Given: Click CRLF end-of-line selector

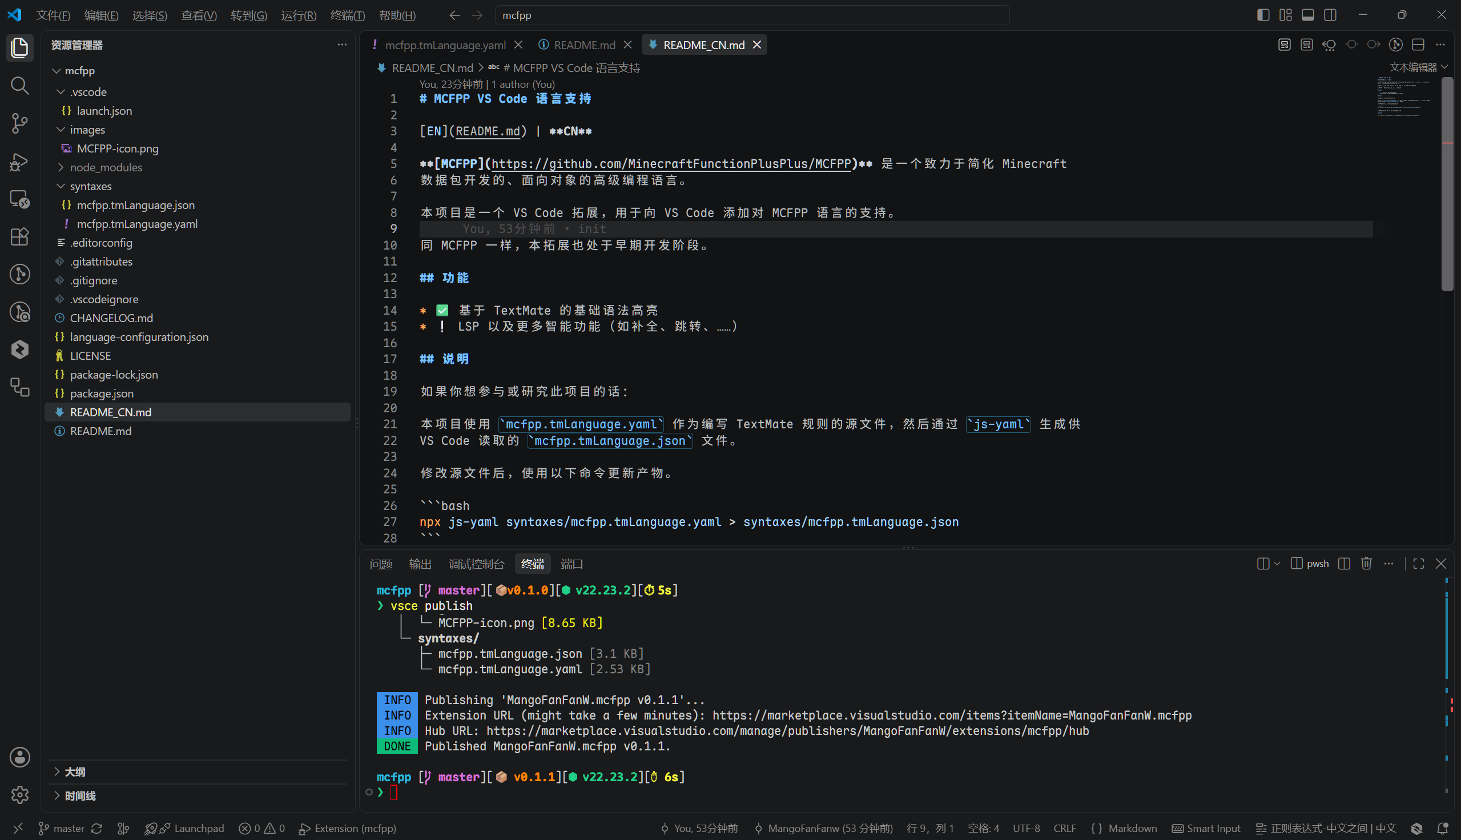Looking at the screenshot, I should (1065, 829).
